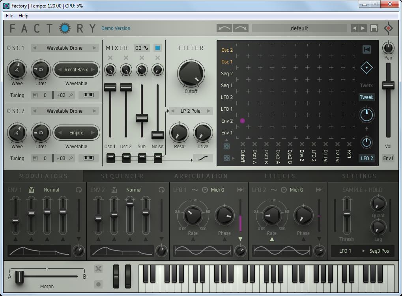Click the redo arrow button
This screenshot has width=402, height=296.
coord(241,28)
